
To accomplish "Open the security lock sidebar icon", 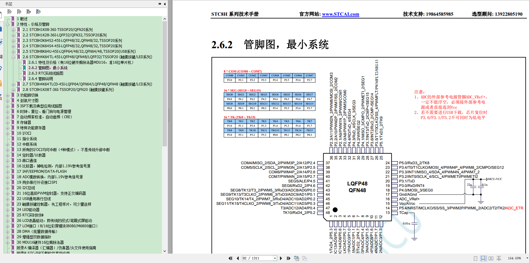I will [1, 83].
